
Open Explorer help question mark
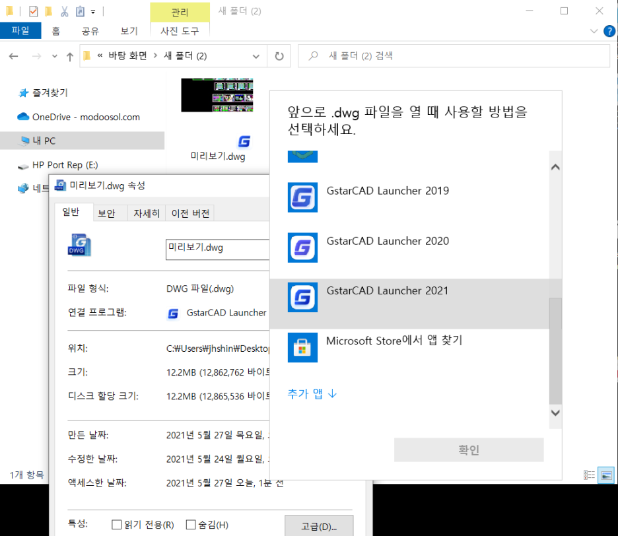click(609, 31)
